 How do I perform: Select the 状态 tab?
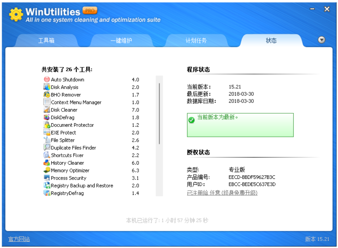click(x=271, y=41)
